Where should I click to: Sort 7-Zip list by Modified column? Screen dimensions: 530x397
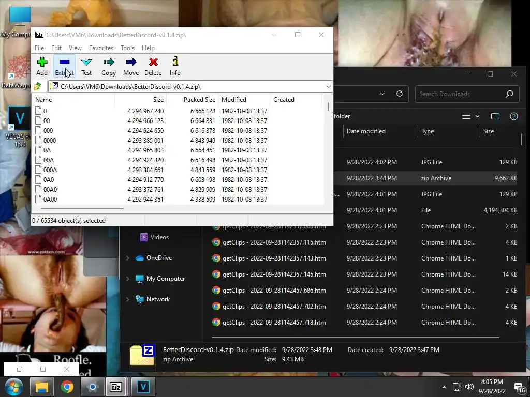pyautogui.click(x=244, y=100)
